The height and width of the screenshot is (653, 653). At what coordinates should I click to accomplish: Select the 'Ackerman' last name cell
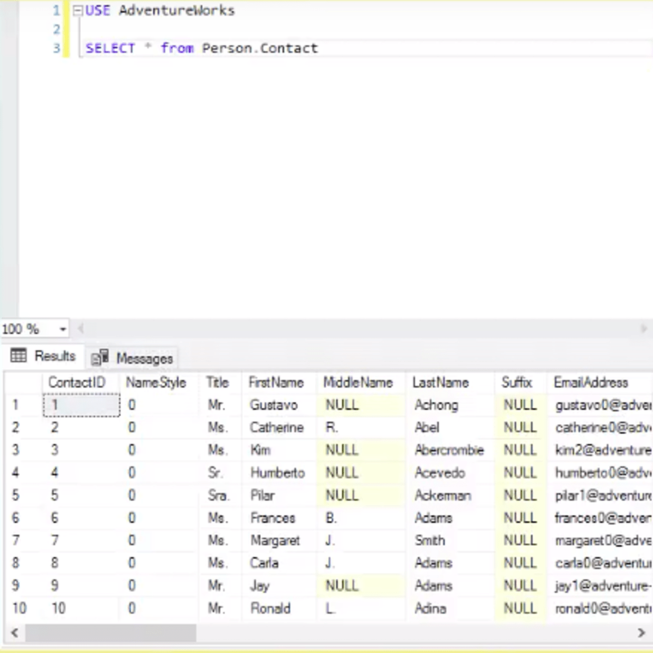coord(450,495)
